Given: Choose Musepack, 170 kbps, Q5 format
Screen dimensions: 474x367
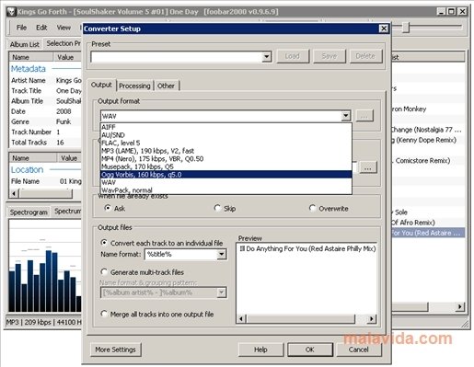Looking at the screenshot, I should point(226,166).
